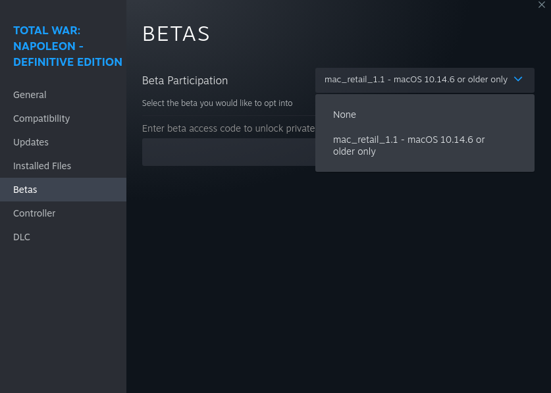The width and height of the screenshot is (551, 393).
Task: Click the blue chevron arrow of beta dropdown
Action: [518, 80]
